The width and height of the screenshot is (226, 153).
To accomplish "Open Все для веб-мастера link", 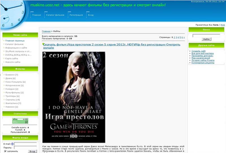I will pos(203,53).
